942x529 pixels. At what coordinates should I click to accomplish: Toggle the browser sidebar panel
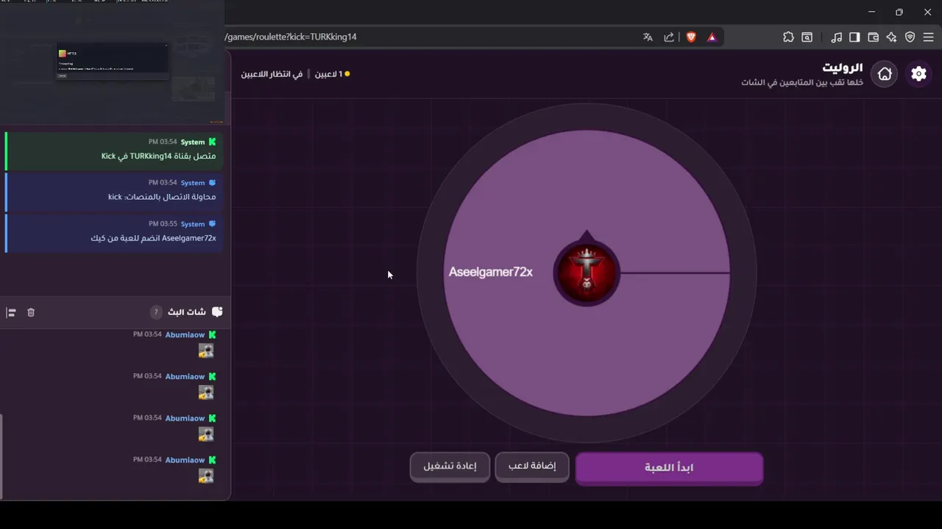[854, 37]
